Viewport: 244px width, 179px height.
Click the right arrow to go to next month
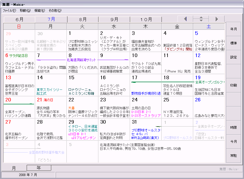pos(216,19)
